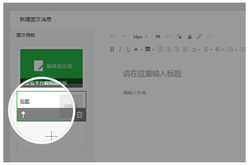249x165 pixels.
Task: Open the text background color picker
Action: point(148,49)
